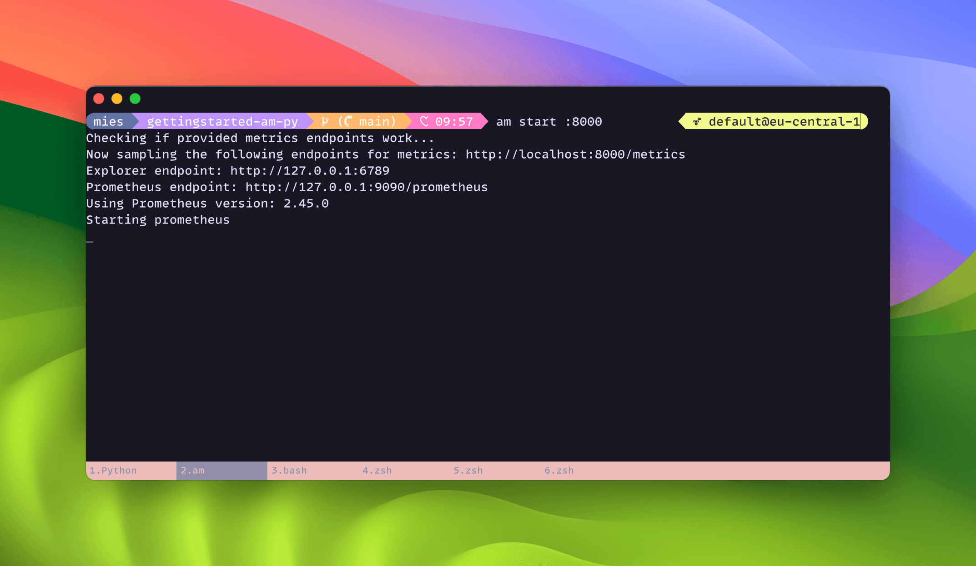Click the red close window button
Image resolution: width=976 pixels, height=566 pixels.
tap(99, 99)
